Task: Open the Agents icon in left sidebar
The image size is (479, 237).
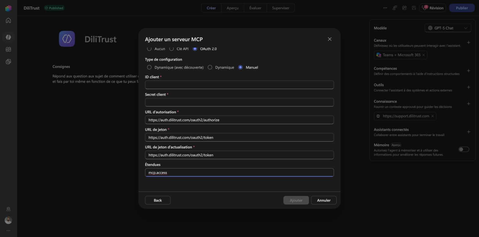Action: pyautogui.click(x=8, y=37)
